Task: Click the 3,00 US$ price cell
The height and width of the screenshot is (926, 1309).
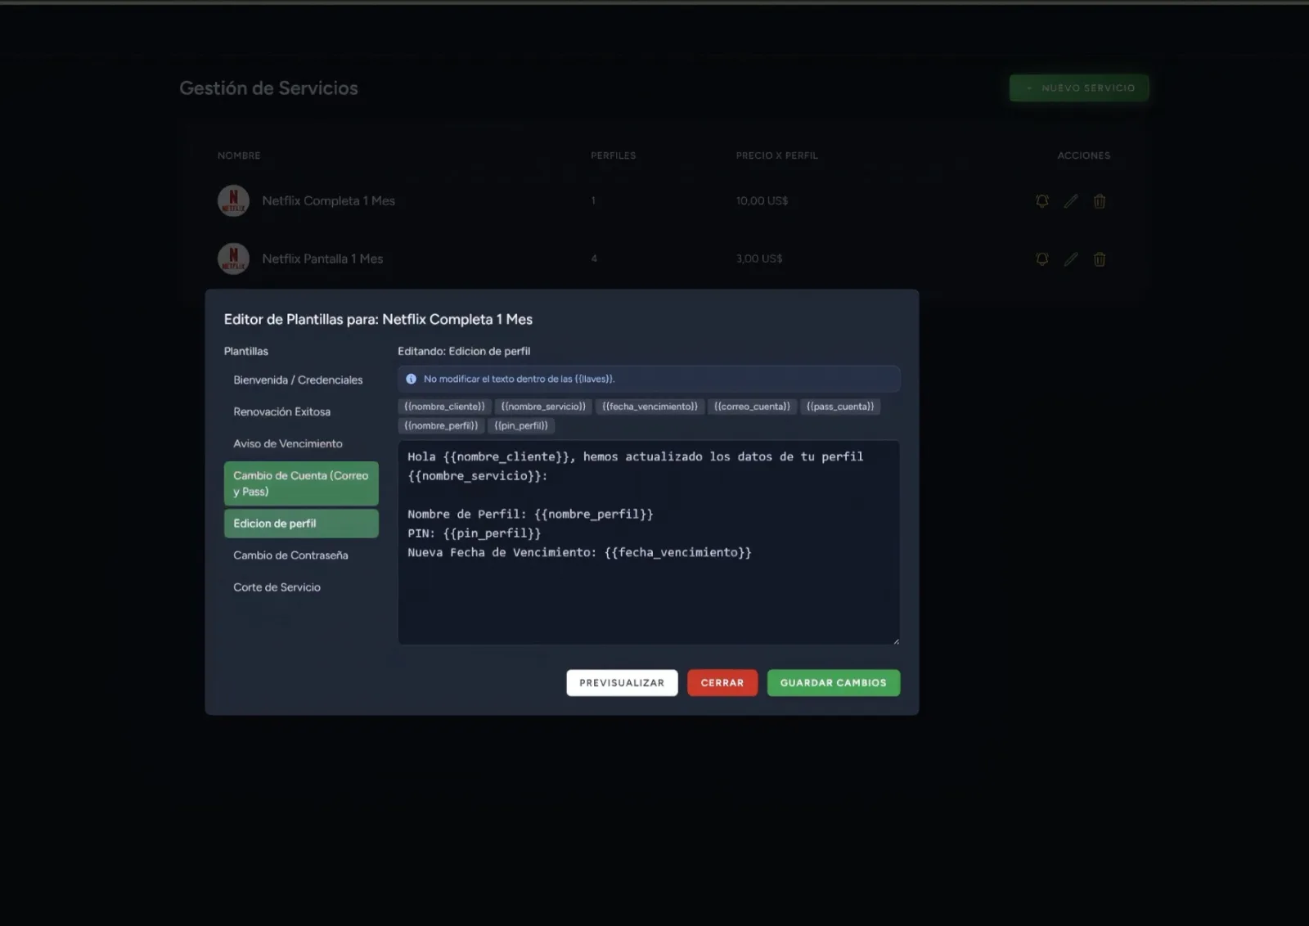Action: coord(759,258)
